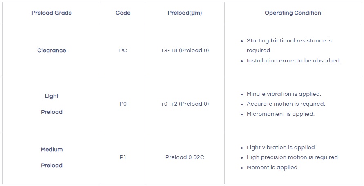Select the Operating Condition header cell

[x=293, y=13]
